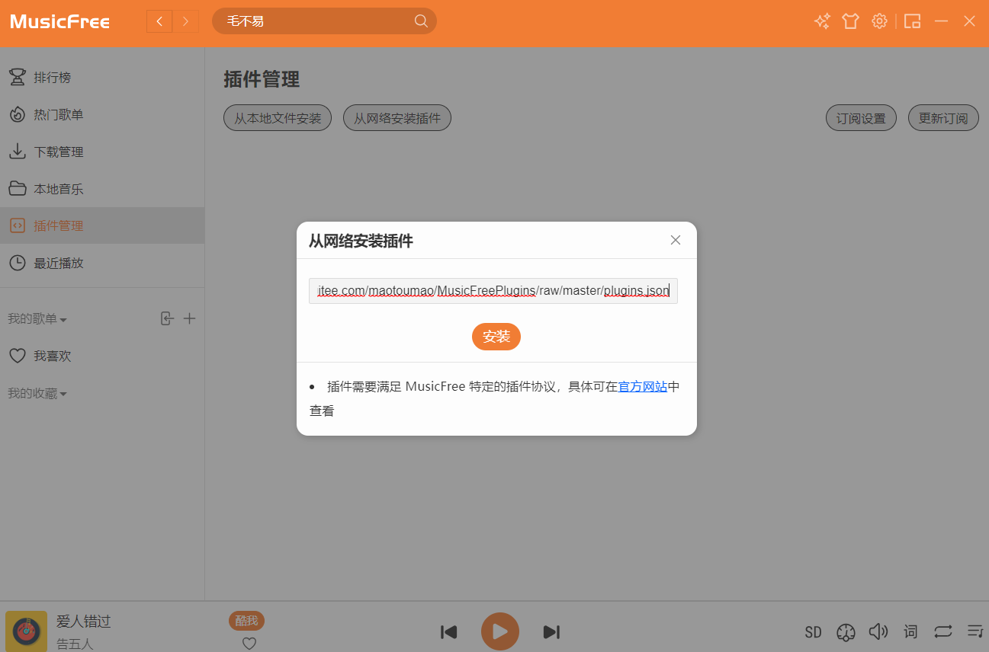
Task: Click the search magnifier icon
Action: pos(421,21)
